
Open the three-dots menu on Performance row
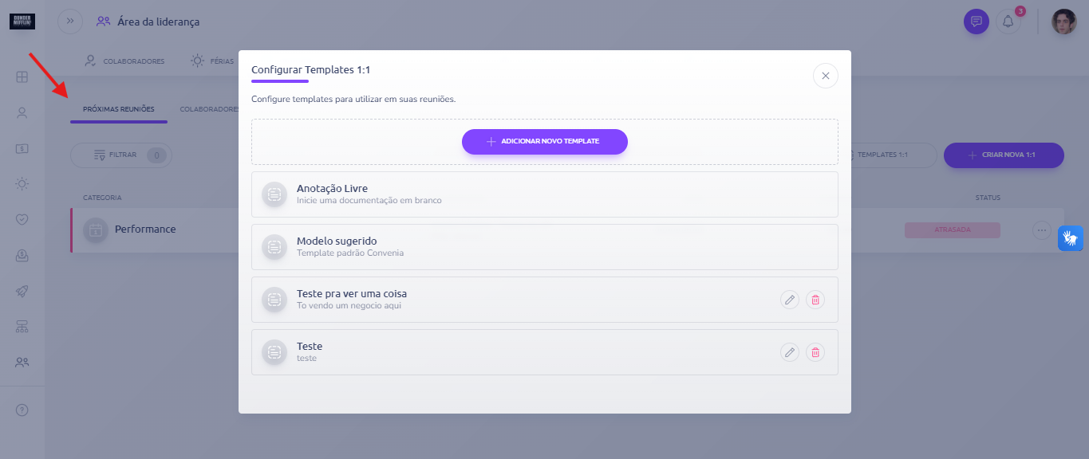(x=1042, y=229)
